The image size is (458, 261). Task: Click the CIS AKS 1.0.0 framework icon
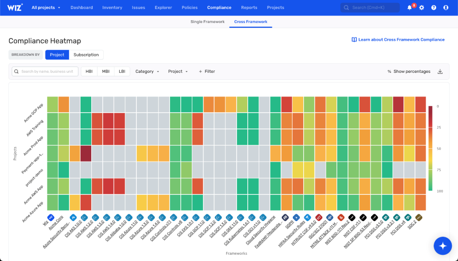[x=84, y=218]
